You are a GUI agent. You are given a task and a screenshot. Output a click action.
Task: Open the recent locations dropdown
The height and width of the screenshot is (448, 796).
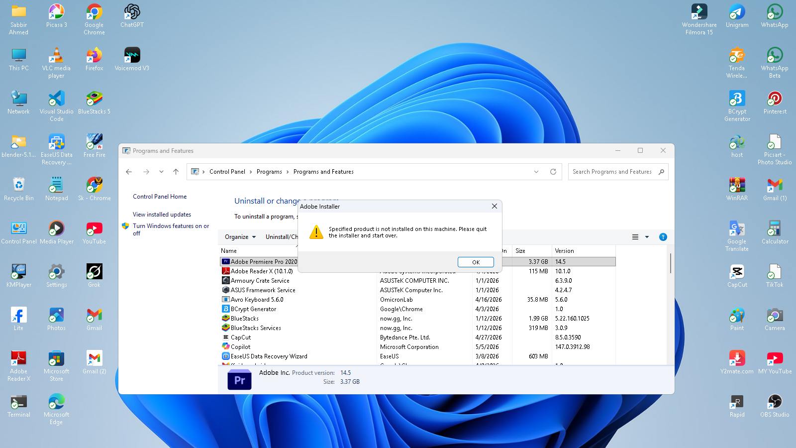[161, 172]
